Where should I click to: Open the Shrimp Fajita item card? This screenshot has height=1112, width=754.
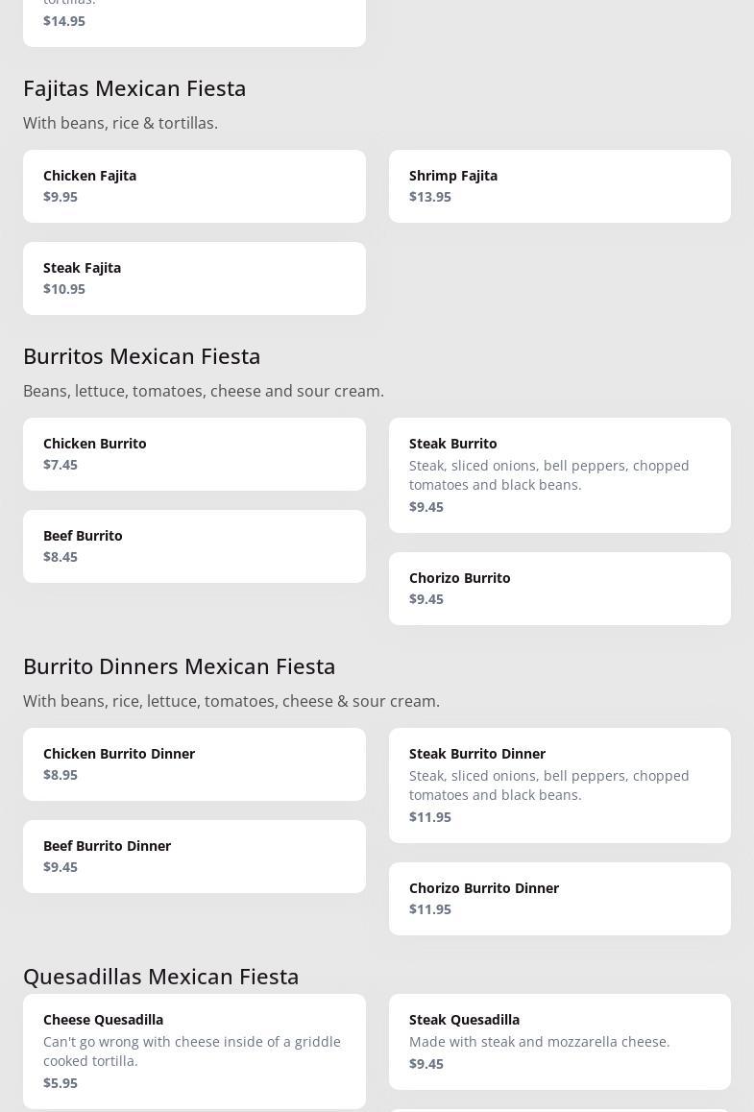click(559, 186)
